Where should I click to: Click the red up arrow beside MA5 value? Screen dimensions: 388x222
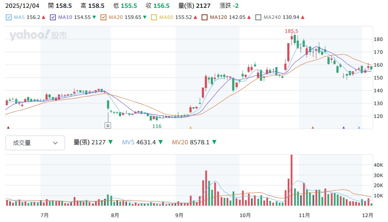(x=43, y=17)
